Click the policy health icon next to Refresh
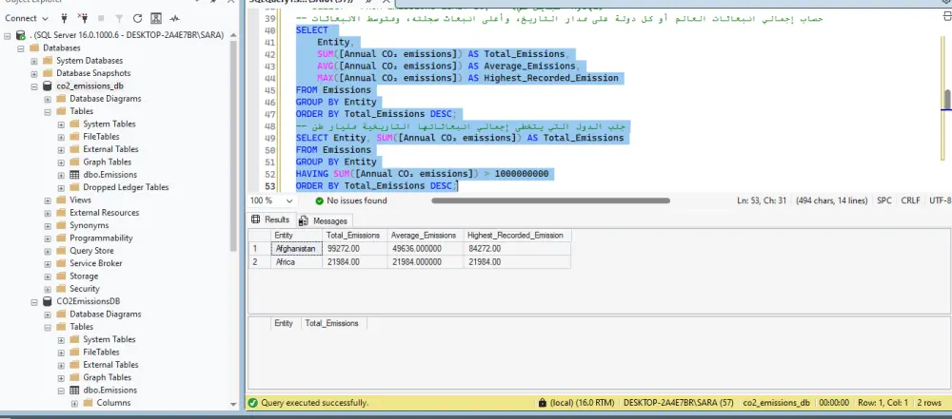Viewport: 952px width, 419px height. (x=156, y=18)
